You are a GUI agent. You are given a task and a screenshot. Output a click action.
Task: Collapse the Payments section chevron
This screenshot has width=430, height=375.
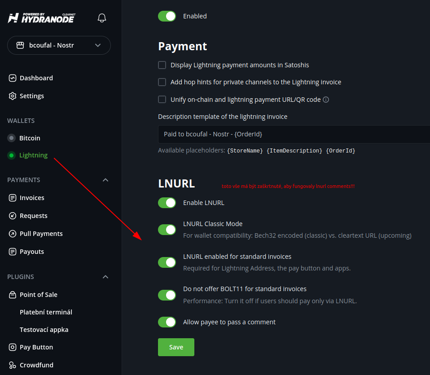pos(105,180)
